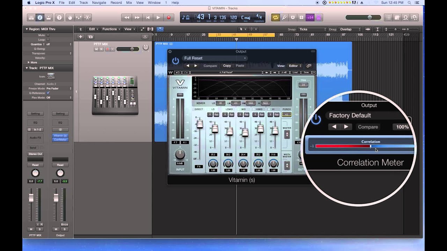Open the Drag Overlap dropdown
Viewport: 447px width, 251px height.
350,29
